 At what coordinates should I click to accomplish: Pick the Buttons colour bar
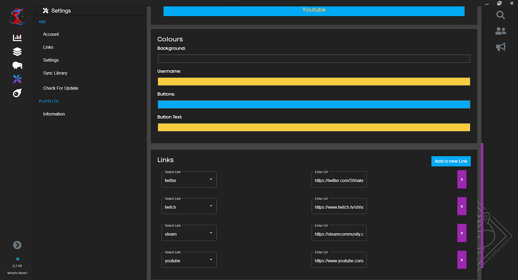[x=314, y=105]
